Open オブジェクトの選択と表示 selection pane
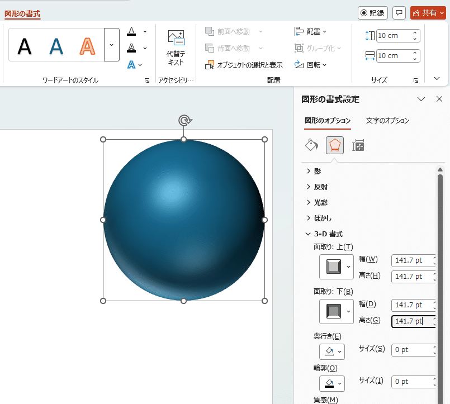 point(244,65)
